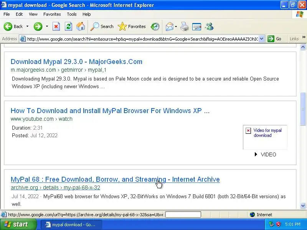The width and height of the screenshot is (307, 230).
Task: Click the status bar page icon
Action: (x=3, y=215)
